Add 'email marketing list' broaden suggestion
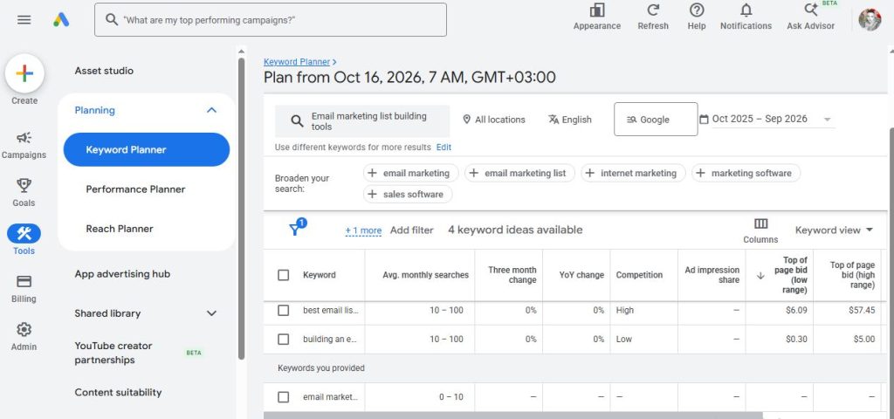894x419 pixels. point(519,173)
